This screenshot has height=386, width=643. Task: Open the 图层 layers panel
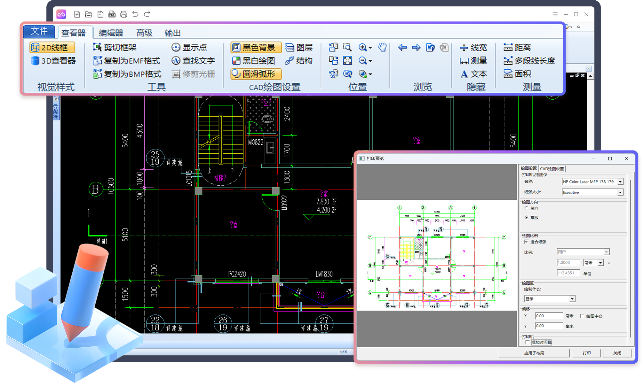pos(299,48)
